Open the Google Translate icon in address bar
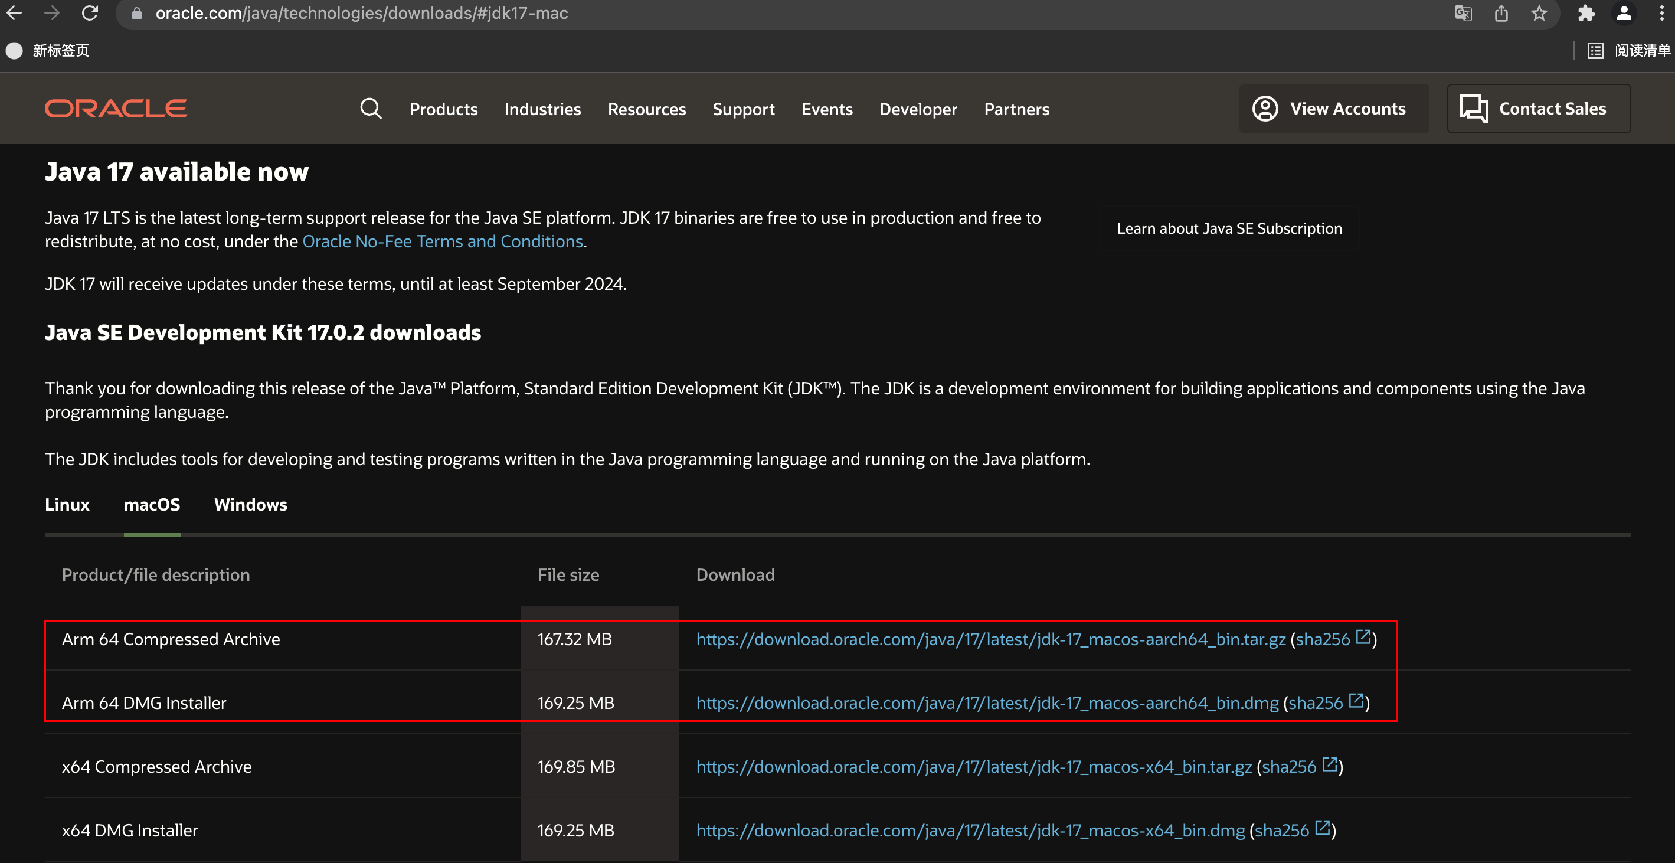This screenshot has width=1675, height=863. [x=1463, y=13]
